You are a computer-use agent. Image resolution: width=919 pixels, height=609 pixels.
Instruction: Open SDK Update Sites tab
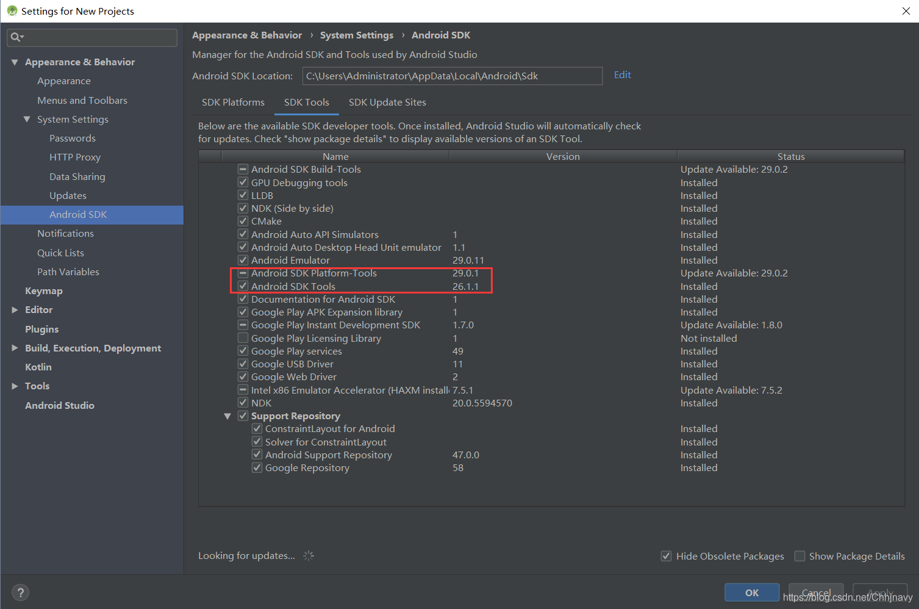(387, 102)
